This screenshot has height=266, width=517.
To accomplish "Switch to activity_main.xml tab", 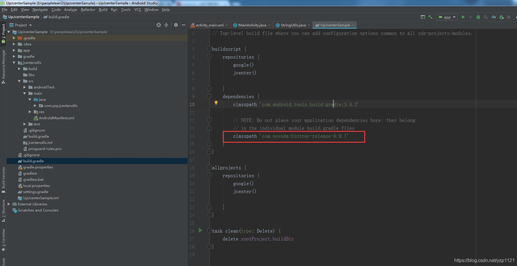I will pyautogui.click(x=209, y=25).
